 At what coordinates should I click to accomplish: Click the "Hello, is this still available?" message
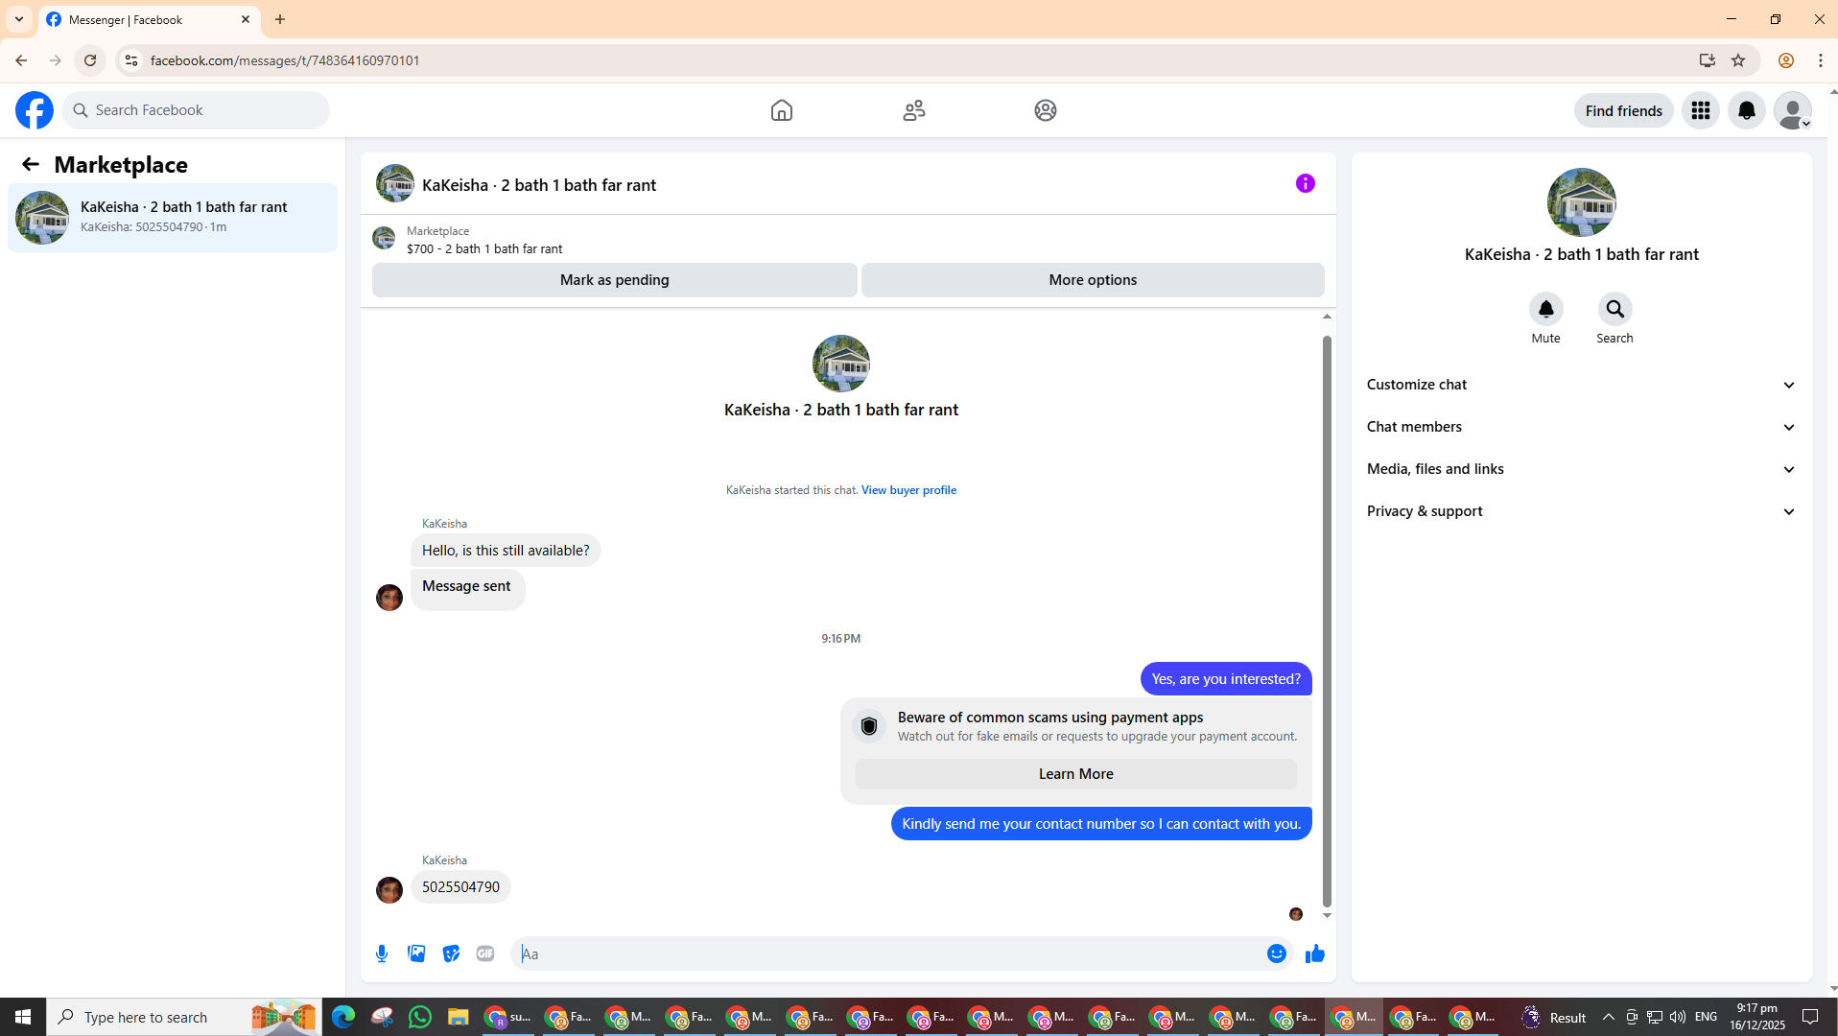(506, 551)
